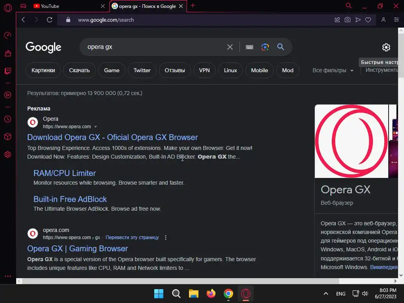Open sidebar setup three-dots menu
404x303 pixels.
point(8,276)
